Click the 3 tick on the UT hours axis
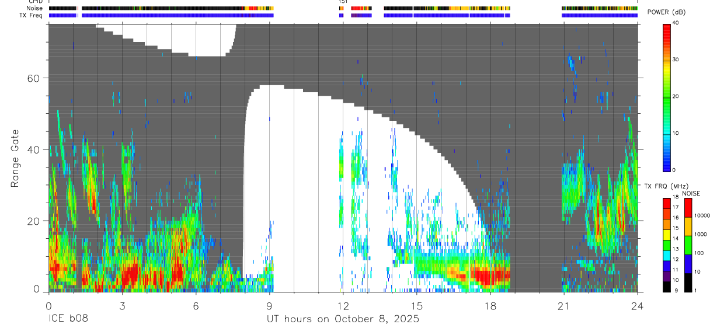 [x=122, y=305]
